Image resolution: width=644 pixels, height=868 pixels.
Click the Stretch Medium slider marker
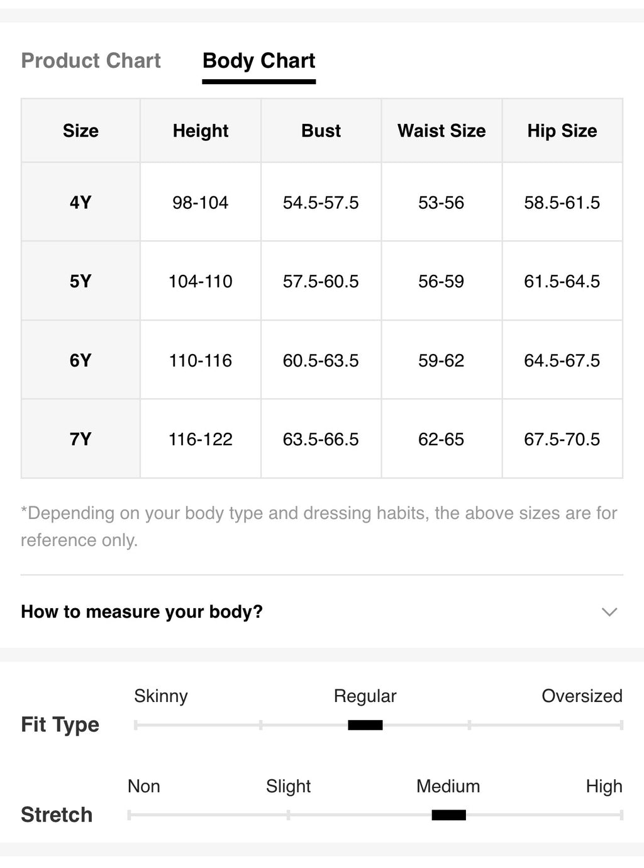[x=449, y=815]
